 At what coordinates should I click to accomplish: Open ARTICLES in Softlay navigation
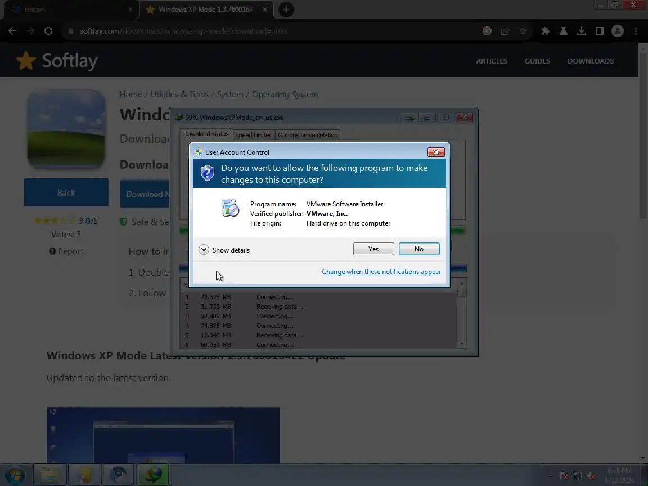pyautogui.click(x=492, y=61)
